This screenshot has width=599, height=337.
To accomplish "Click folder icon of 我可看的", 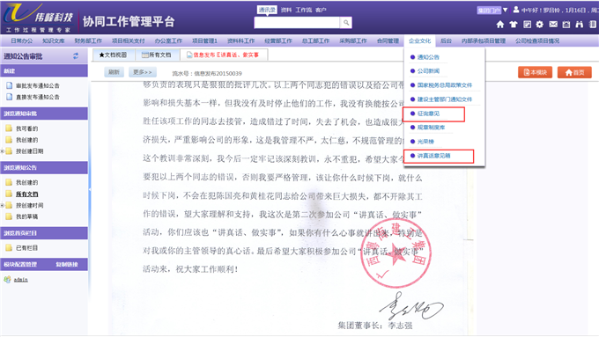I will (9, 128).
